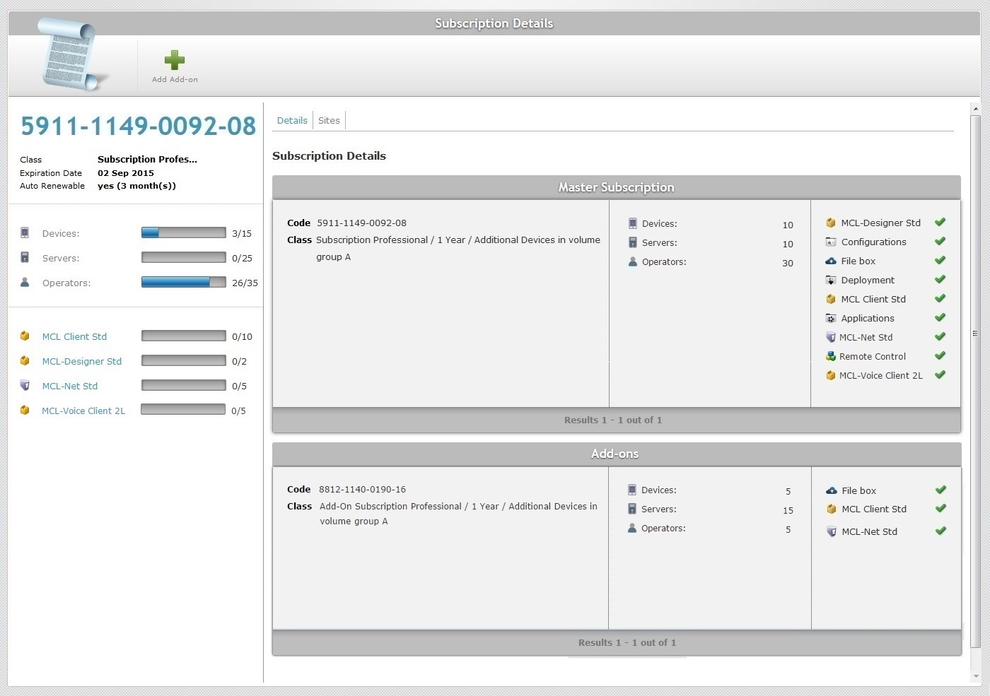Open the MCL-Designer Std link

[x=82, y=361]
